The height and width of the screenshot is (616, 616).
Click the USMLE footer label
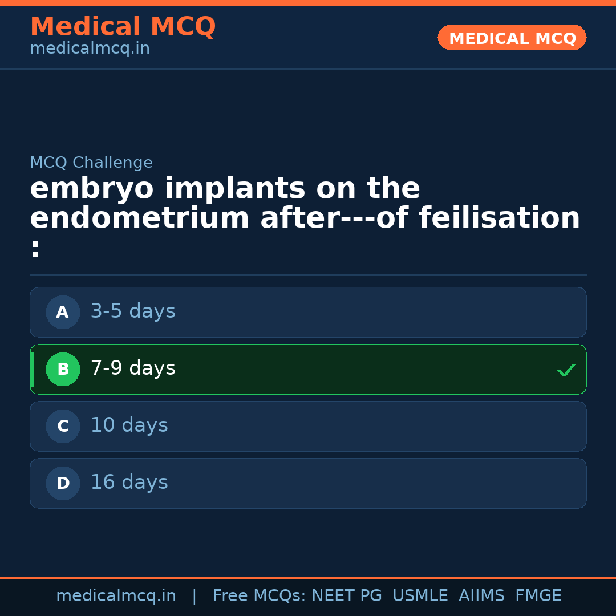click(x=420, y=596)
